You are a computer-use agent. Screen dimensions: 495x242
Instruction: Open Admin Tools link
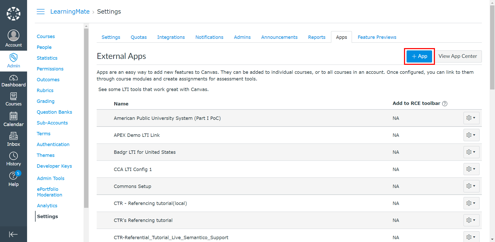click(x=51, y=178)
